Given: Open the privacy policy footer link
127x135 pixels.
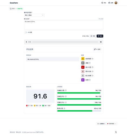Looking at the screenshot, I should point(18,132).
